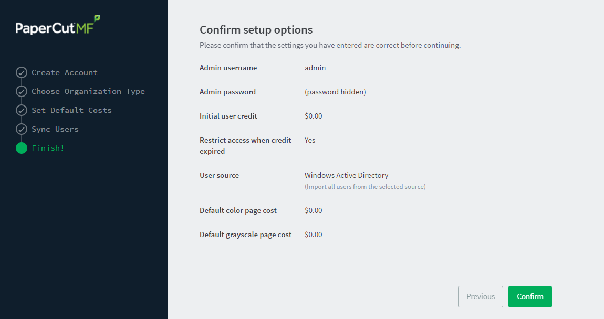
Task: Click the green Confirm button
Action: [x=530, y=296]
